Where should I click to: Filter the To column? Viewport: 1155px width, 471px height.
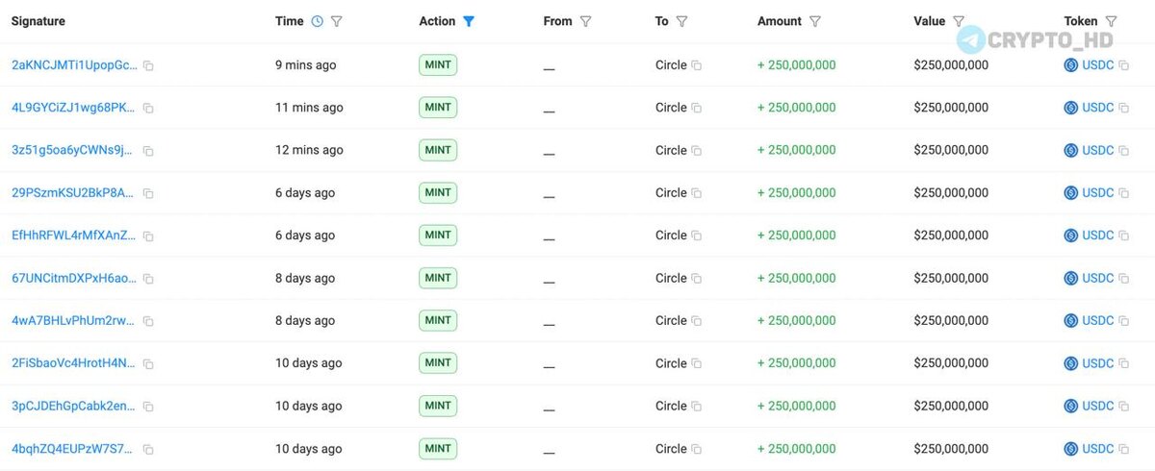click(681, 21)
